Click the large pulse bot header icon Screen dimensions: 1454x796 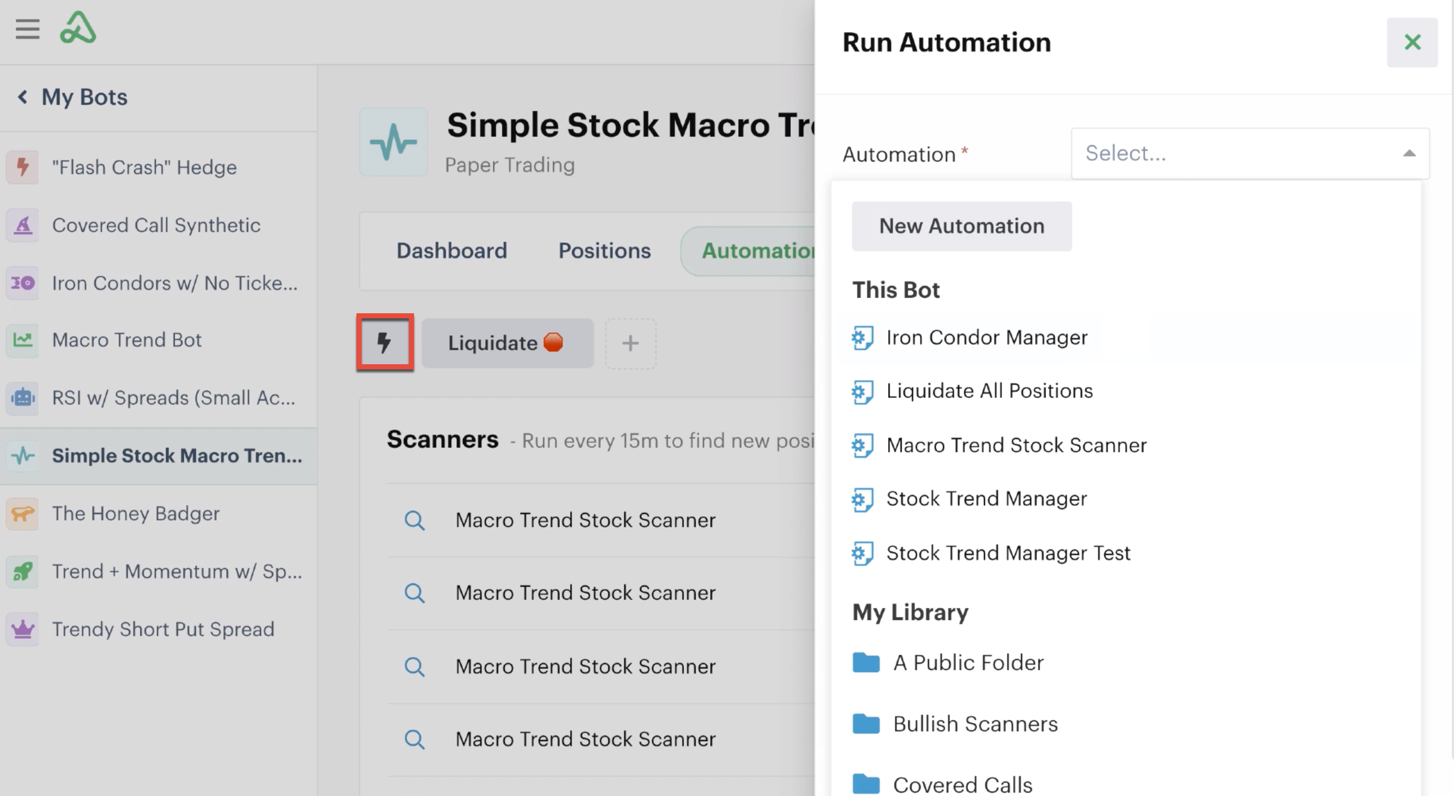(393, 142)
